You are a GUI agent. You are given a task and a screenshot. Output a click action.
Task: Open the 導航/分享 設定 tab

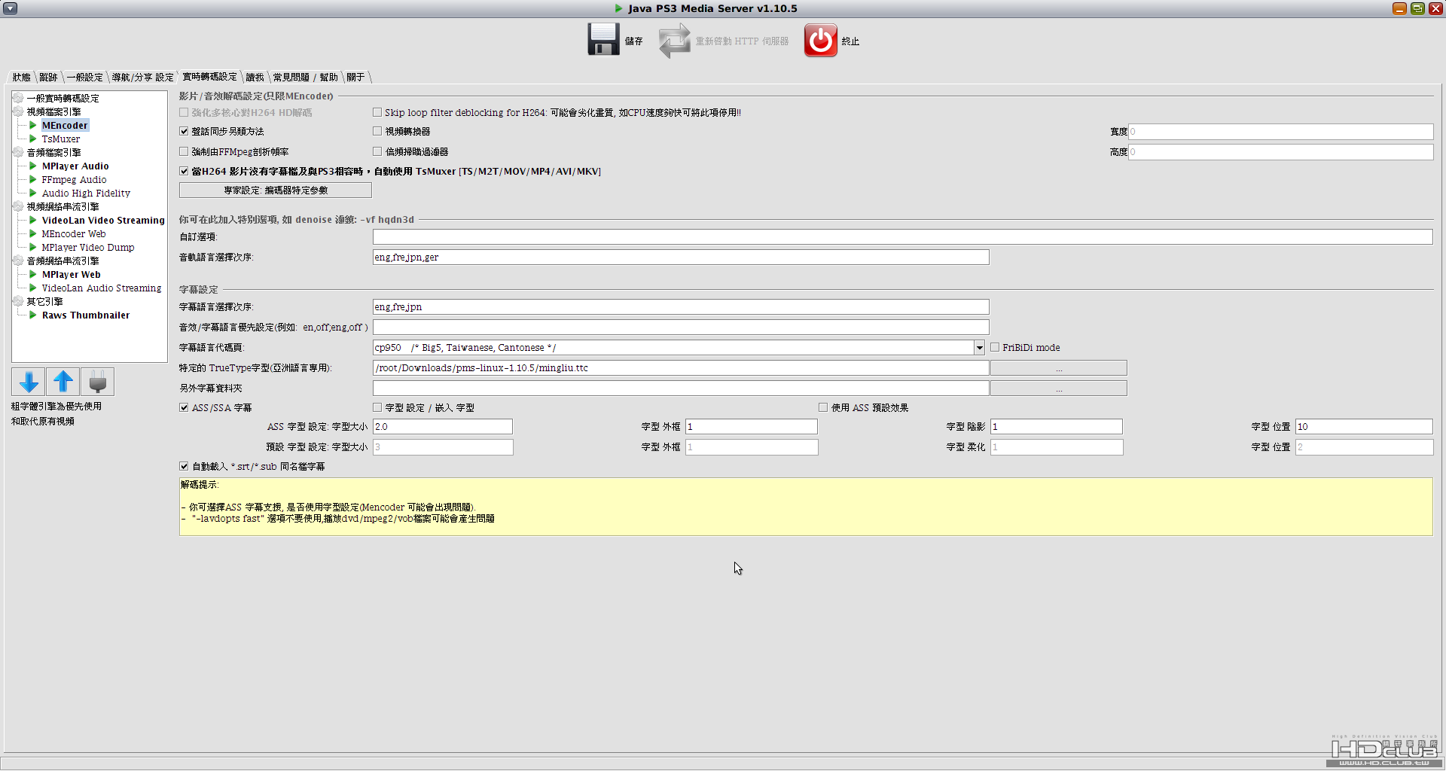click(142, 77)
